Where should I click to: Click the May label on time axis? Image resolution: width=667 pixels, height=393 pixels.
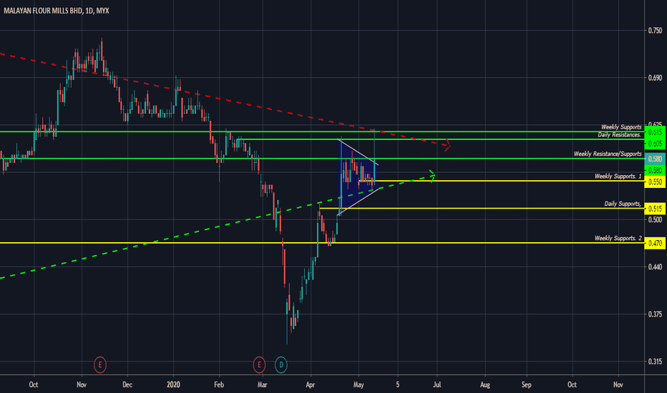pyautogui.click(x=359, y=384)
